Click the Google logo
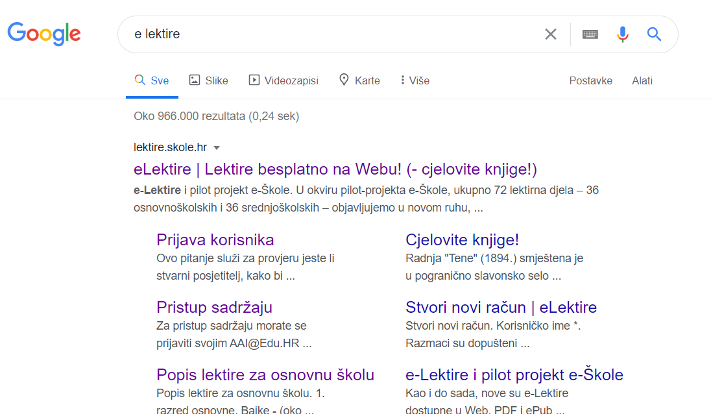This screenshot has height=414, width=711. 44,34
